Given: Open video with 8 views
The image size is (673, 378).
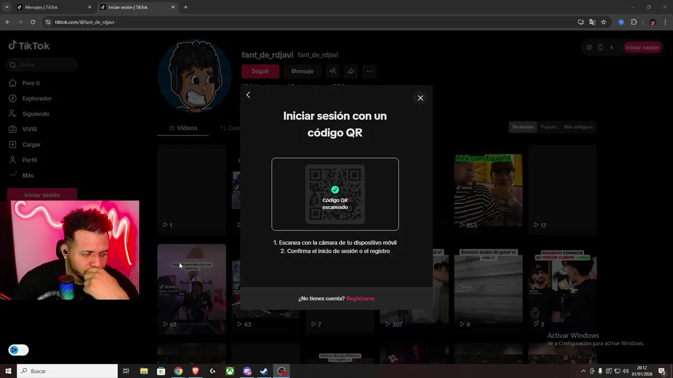Looking at the screenshot, I should click(488, 289).
